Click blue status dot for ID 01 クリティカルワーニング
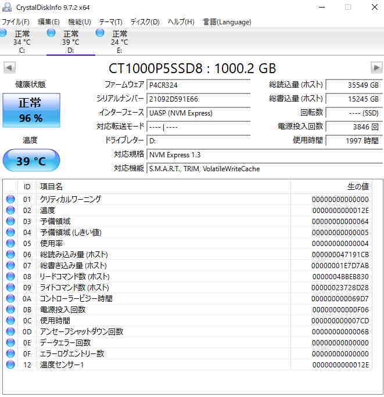This screenshot has height=397, width=384. pyautogui.click(x=10, y=199)
